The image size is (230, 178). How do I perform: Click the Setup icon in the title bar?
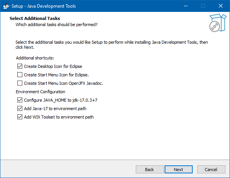click(6, 6)
